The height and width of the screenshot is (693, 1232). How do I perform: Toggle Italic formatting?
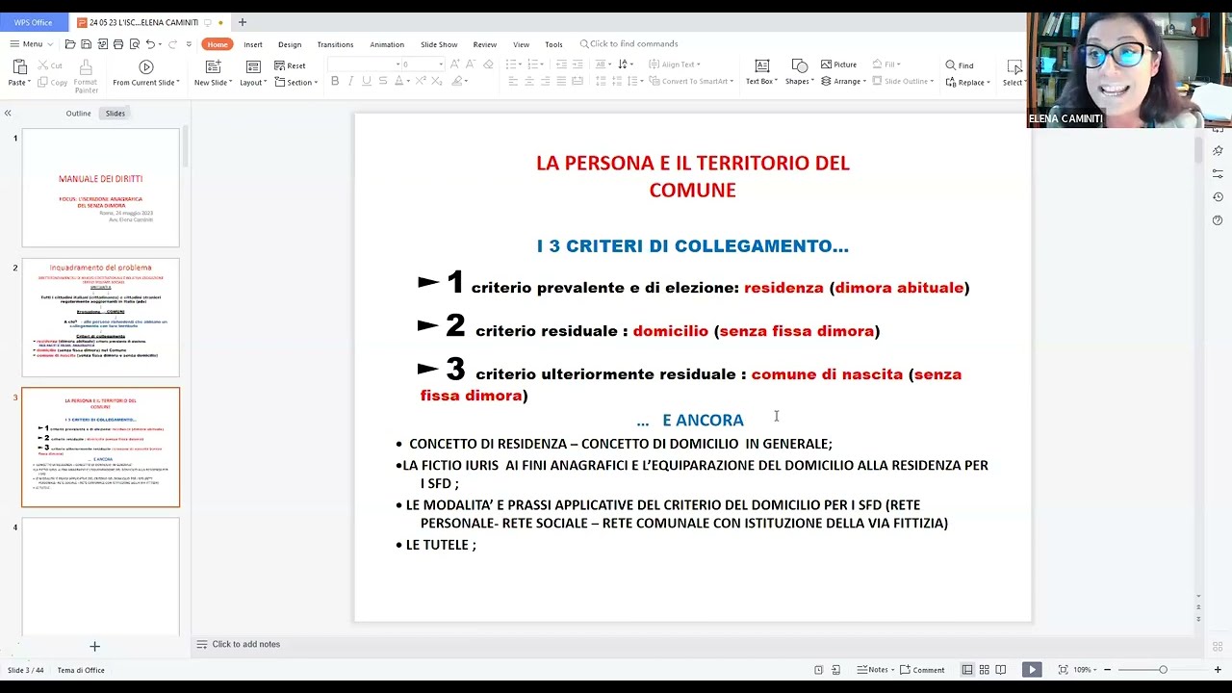[x=350, y=82]
